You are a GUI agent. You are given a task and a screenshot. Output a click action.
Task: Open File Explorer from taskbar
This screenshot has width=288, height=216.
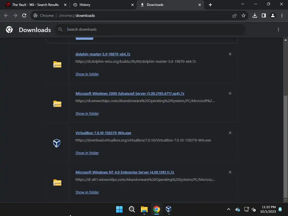point(144,209)
